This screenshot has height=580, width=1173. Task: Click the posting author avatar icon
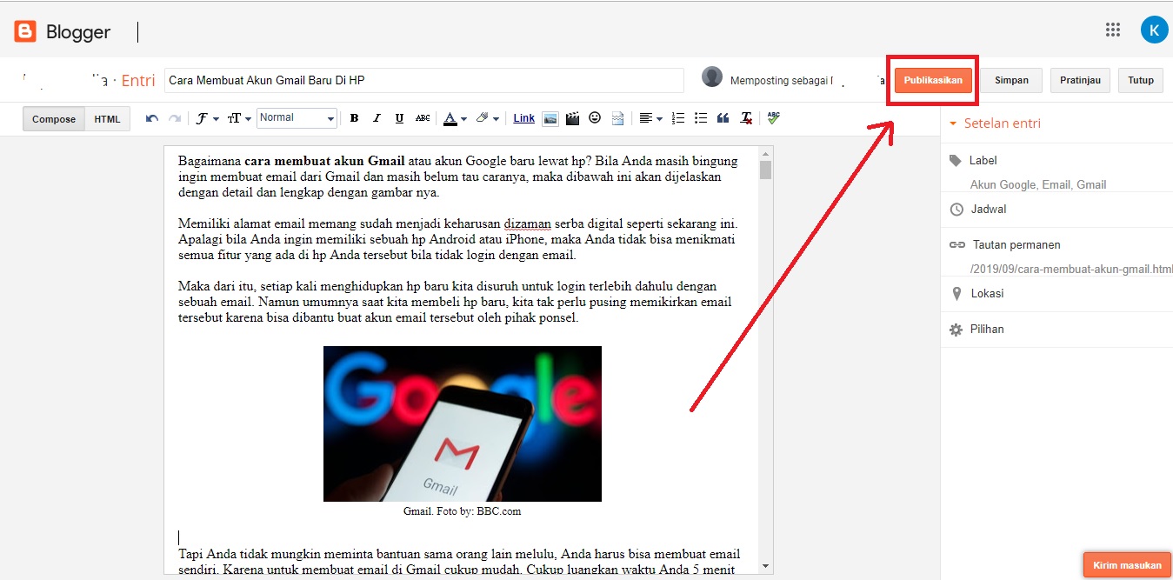[x=712, y=77]
